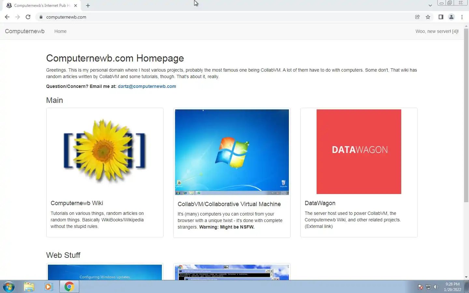Viewport: 469px width, 293px height.
Task: Click the 'Warning: Might be NSFW.' text
Action: (227, 227)
